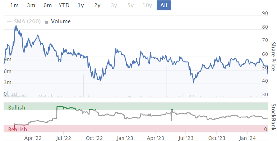Click the Share Price axis title
Screen dimensions: 277x141
point(273,57)
